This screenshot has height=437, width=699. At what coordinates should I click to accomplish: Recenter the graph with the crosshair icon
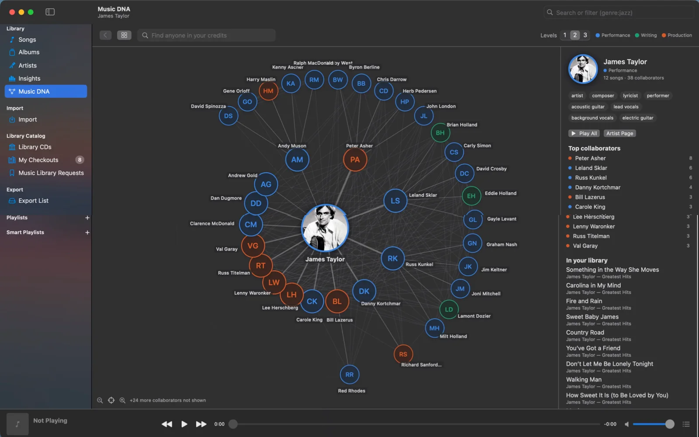(x=111, y=400)
